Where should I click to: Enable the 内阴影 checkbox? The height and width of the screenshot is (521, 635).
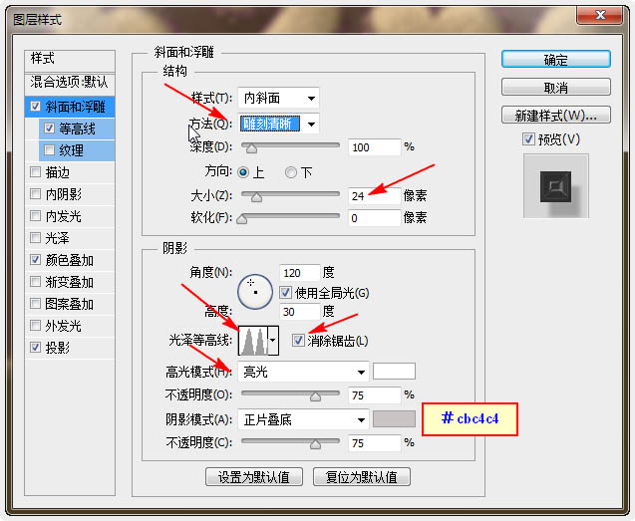35,194
